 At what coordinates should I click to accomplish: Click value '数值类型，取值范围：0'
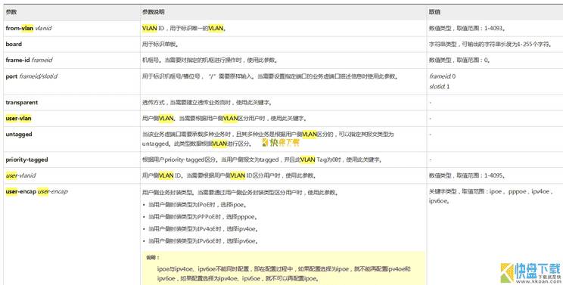coord(459,60)
